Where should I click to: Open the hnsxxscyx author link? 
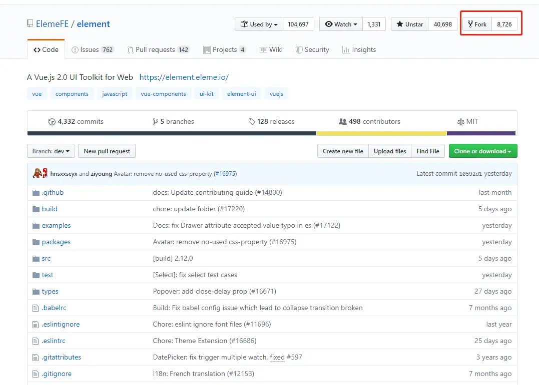[x=64, y=174]
